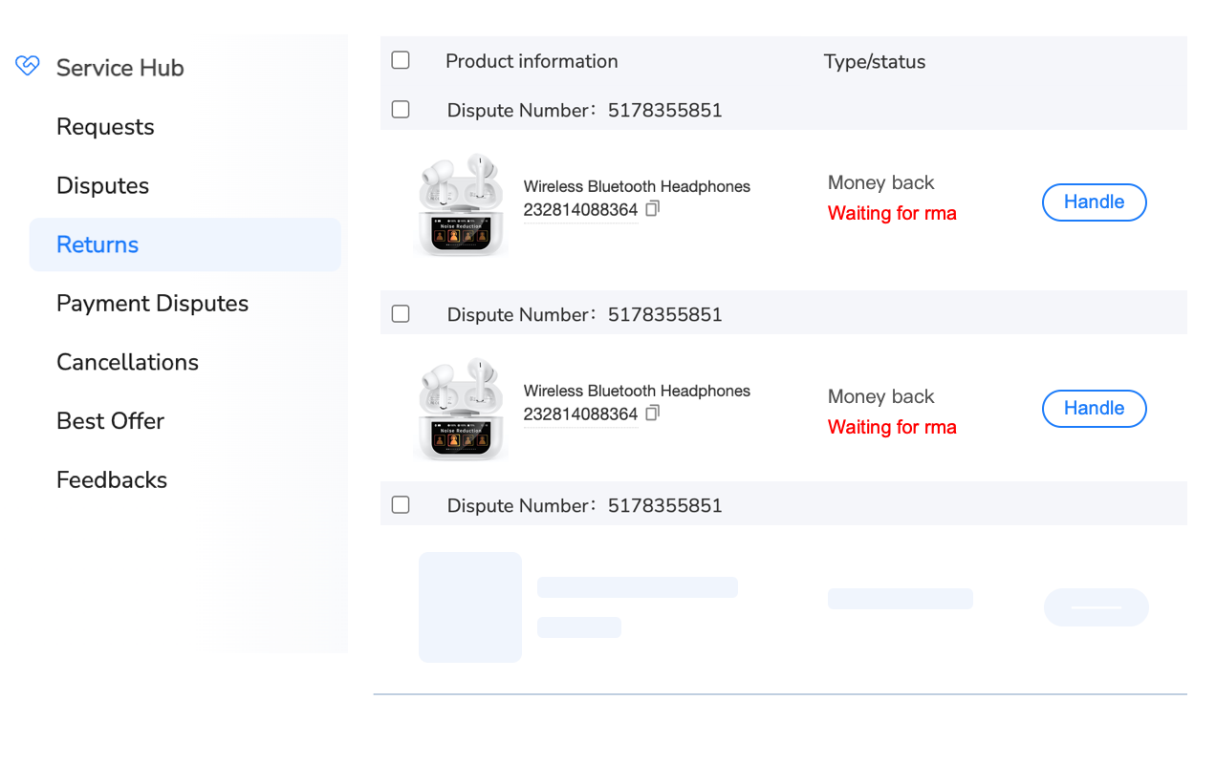The width and height of the screenshot is (1216, 764).
Task: View the Cancellations list
Action: tap(127, 362)
